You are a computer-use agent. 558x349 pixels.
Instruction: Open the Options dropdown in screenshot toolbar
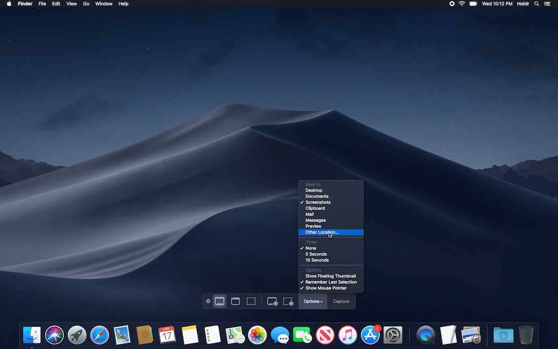(313, 301)
